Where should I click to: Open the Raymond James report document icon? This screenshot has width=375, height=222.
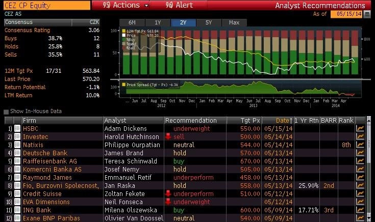[17, 177]
